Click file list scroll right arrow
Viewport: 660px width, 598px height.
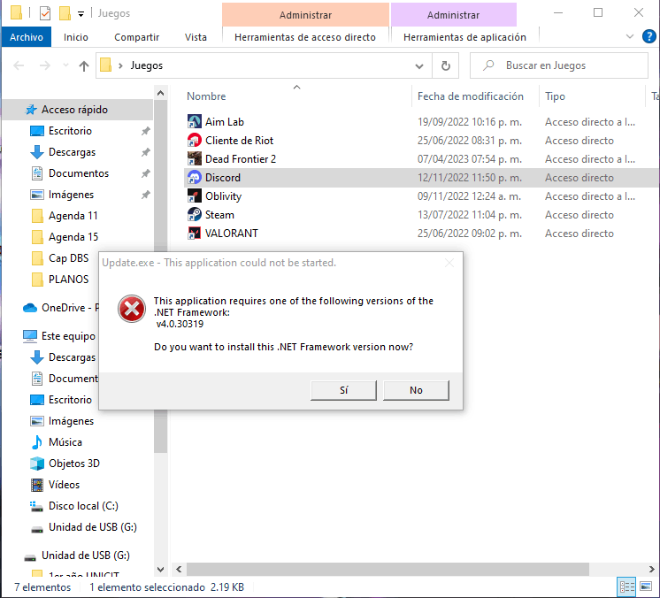651,569
